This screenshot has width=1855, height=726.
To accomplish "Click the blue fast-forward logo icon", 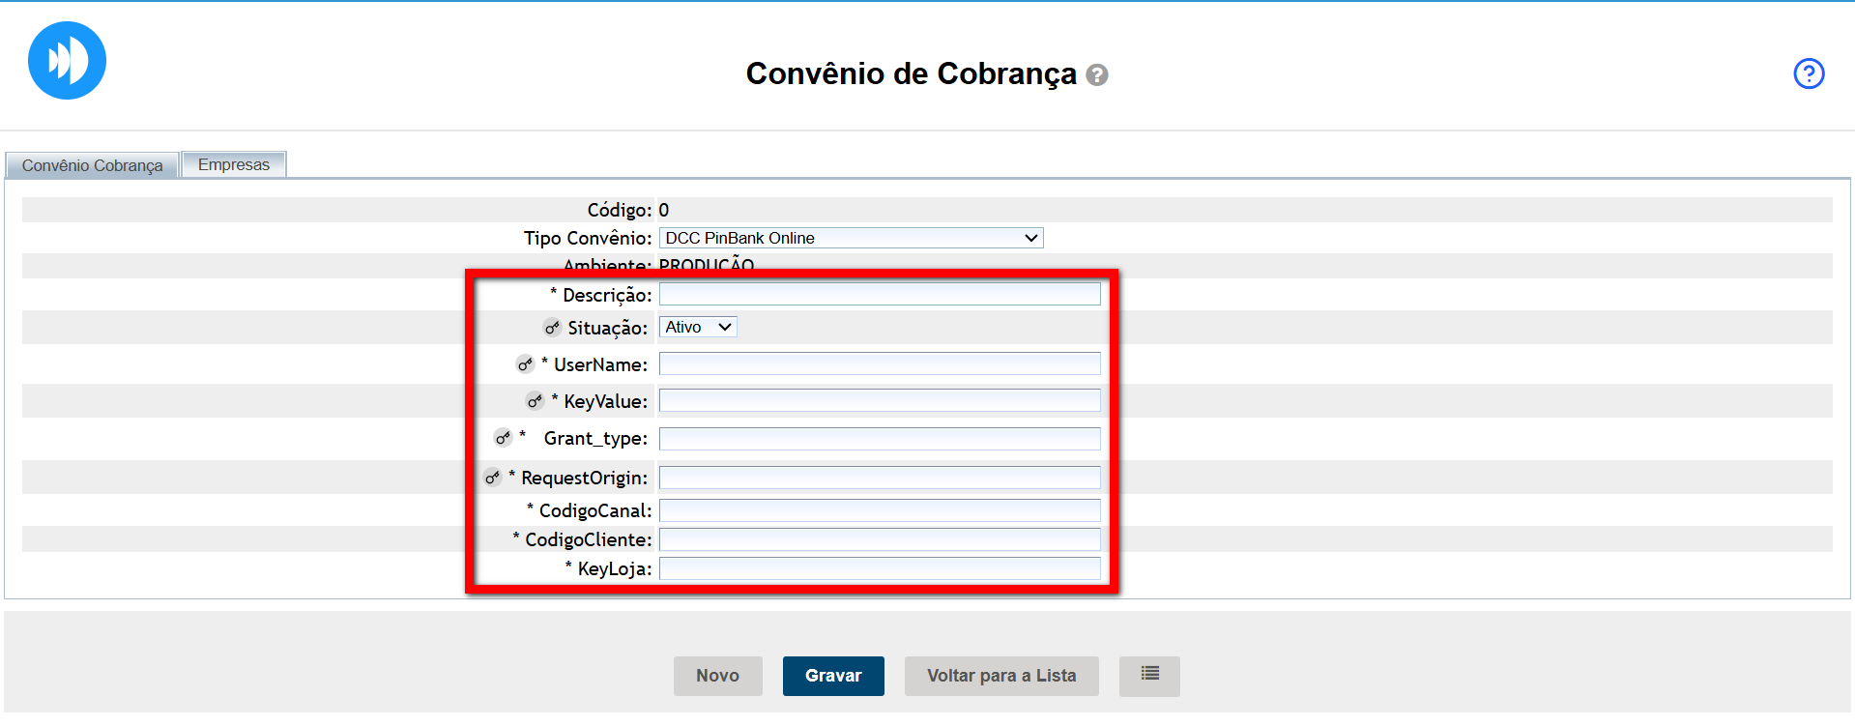I will pos(67,61).
